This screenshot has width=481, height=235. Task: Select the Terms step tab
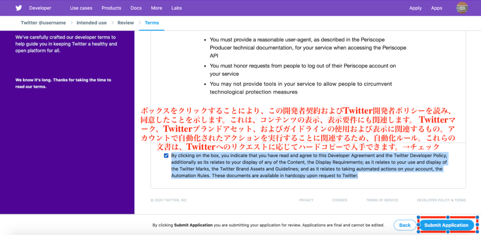pos(152,23)
